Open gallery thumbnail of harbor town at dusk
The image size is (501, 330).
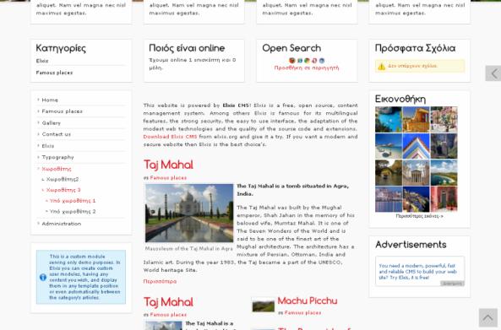click(389, 199)
